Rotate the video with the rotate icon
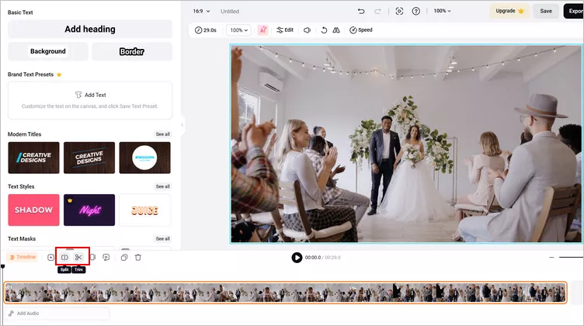Image resolution: width=584 pixels, height=326 pixels. click(x=324, y=30)
